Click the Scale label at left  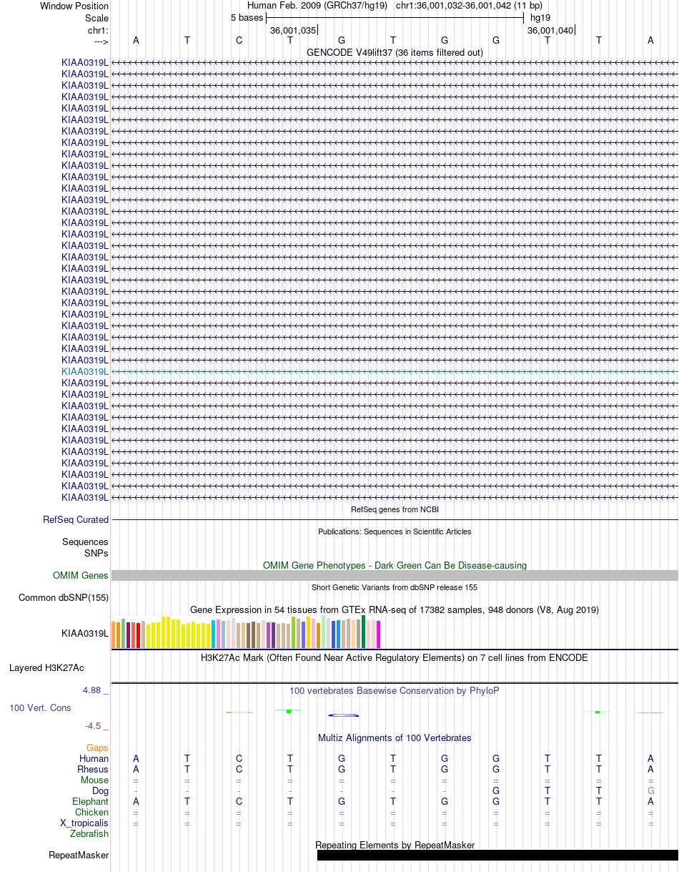pos(96,18)
